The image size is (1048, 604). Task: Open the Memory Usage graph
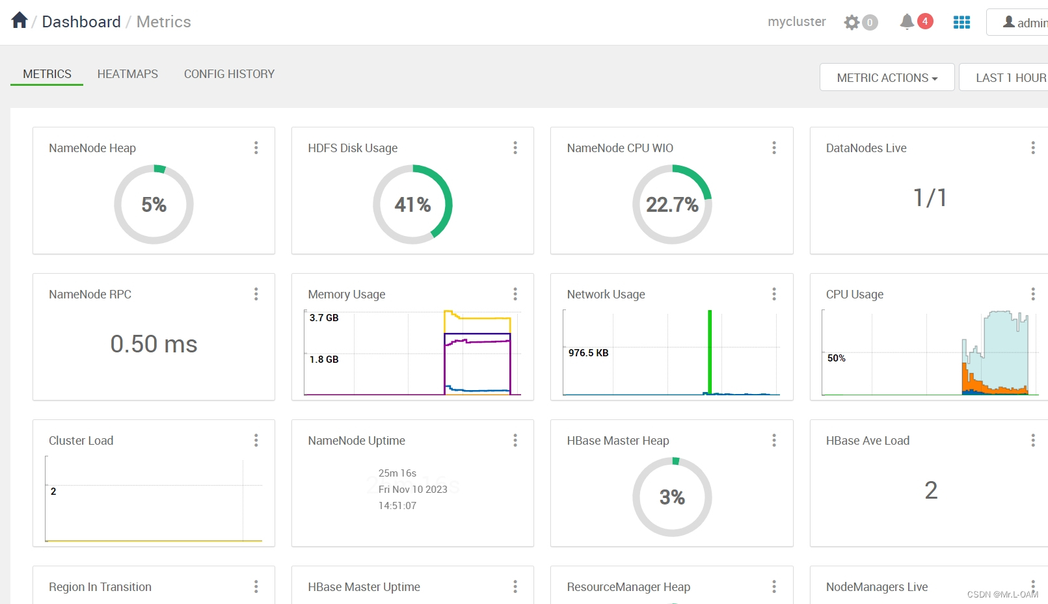(x=412, y=352)
